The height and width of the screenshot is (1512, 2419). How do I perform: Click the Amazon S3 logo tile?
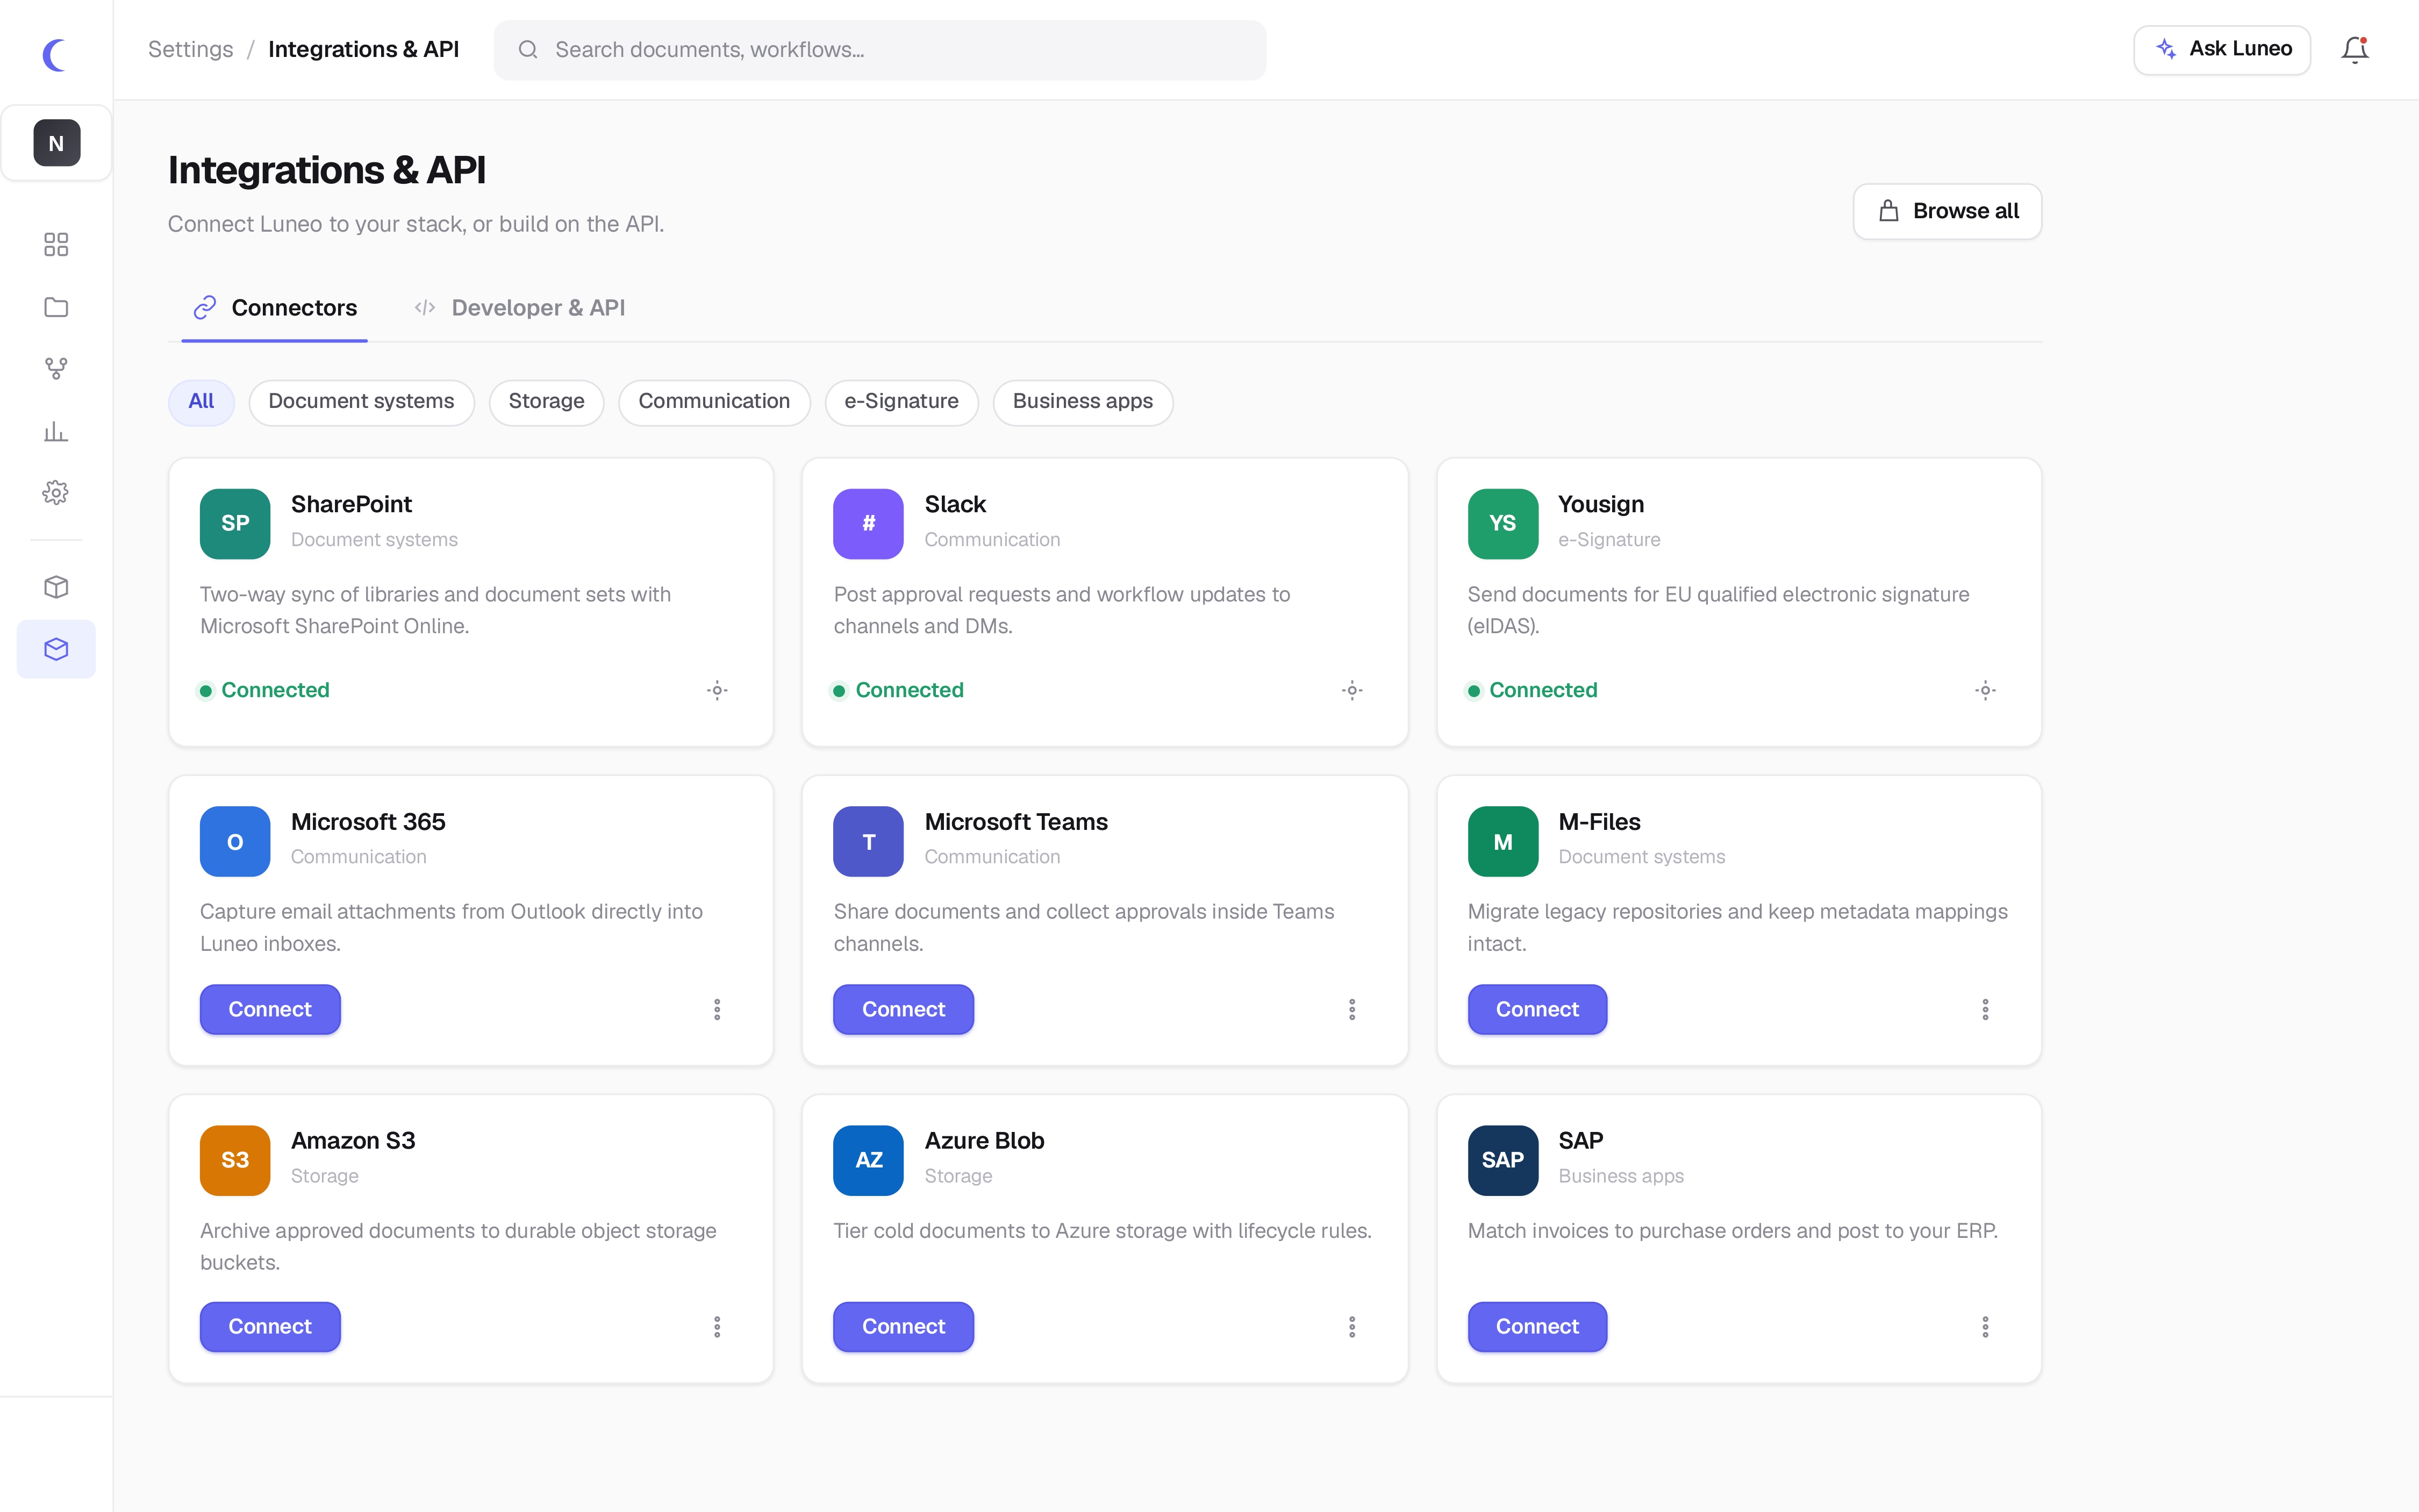coord(235,1160)
